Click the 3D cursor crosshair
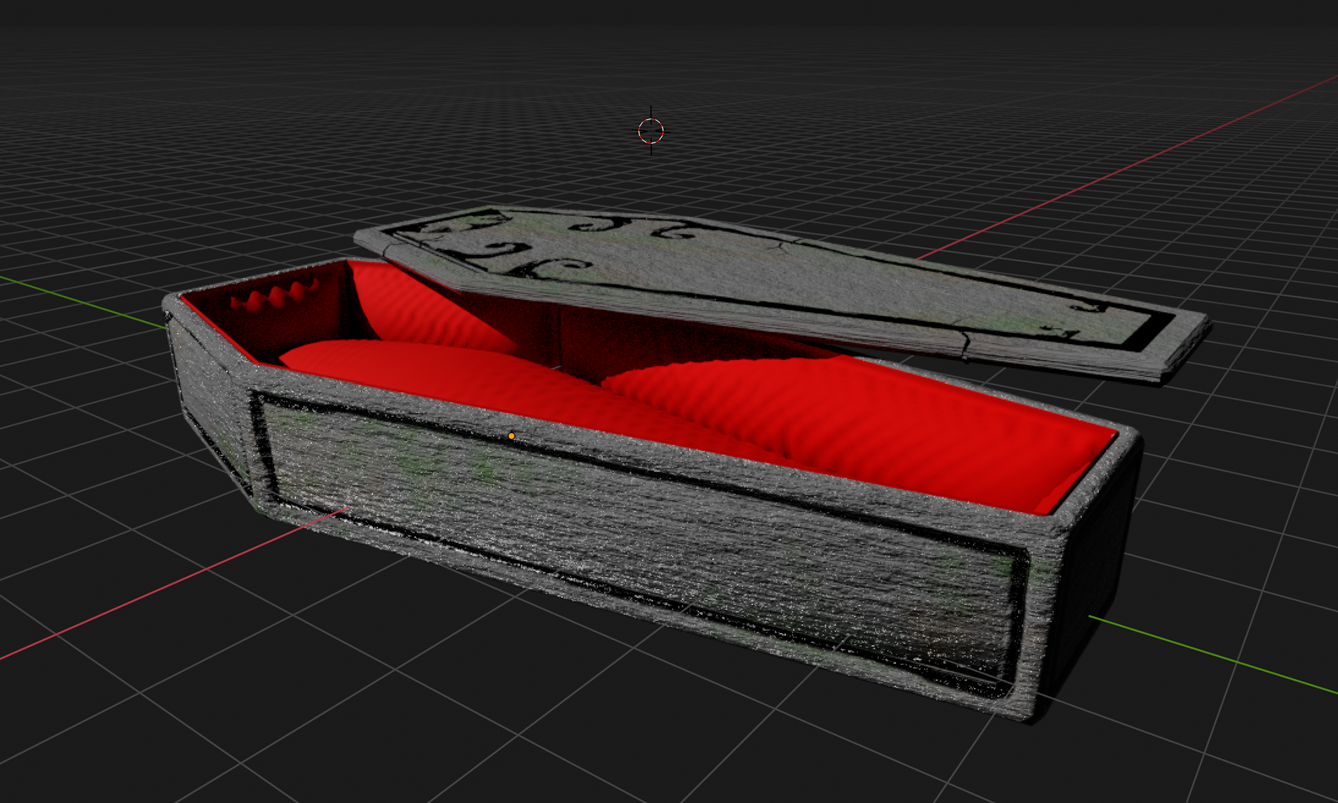Viewport: 1338px width, 803px height. (651, 130)
